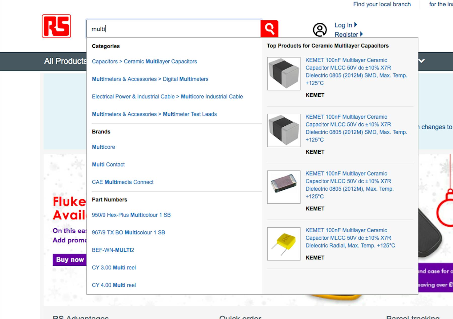Click the Part Numbers section heading
Image resolution: width=453 pixels, height=319 pixels.
(109, 200)
